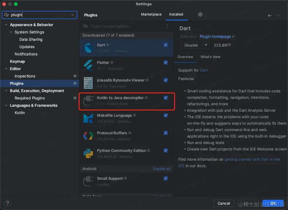
Task: Clear the settings search field
Action: point(72,15)
